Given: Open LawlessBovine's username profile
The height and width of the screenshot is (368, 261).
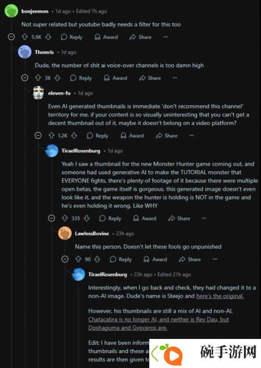Looking at the screenshot, I should click(92, 233).
